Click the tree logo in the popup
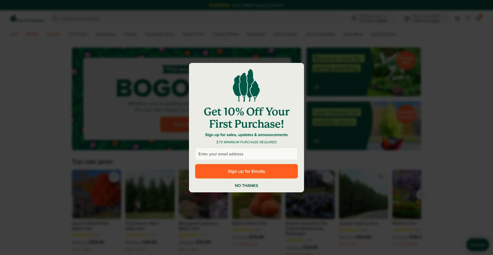The height and width of the screenshot is (255, 493). [x=246, y=85]
